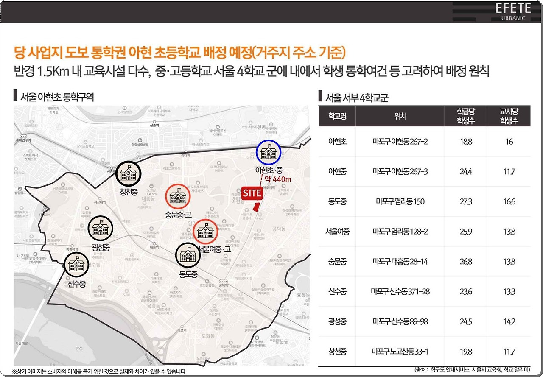This screenshot has width=543, height=377.
Task: Click the 위치 column header
Action: (400, 116)
